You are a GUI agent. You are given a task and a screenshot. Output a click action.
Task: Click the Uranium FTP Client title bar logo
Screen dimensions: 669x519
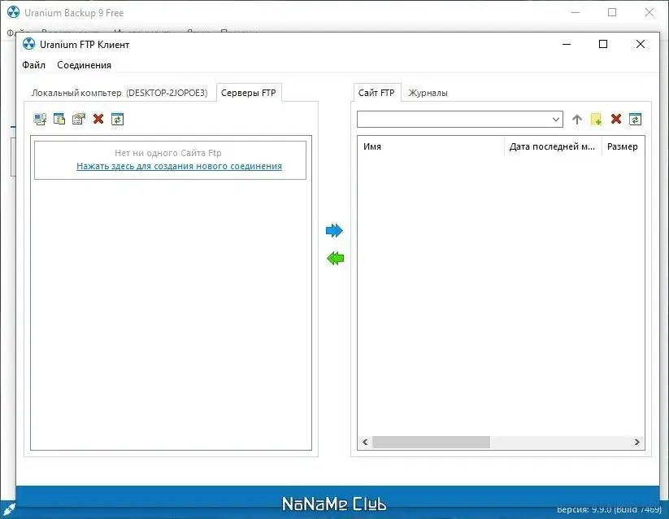(x=28, y=44)
